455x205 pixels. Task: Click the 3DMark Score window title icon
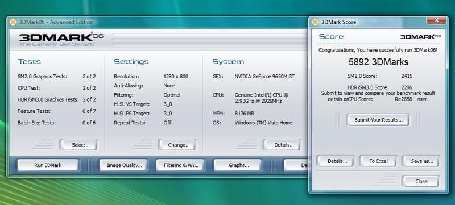coord(315,22)
